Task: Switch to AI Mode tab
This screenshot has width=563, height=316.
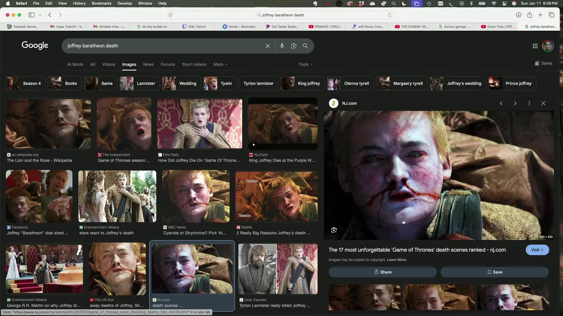Action: point(75,65)
